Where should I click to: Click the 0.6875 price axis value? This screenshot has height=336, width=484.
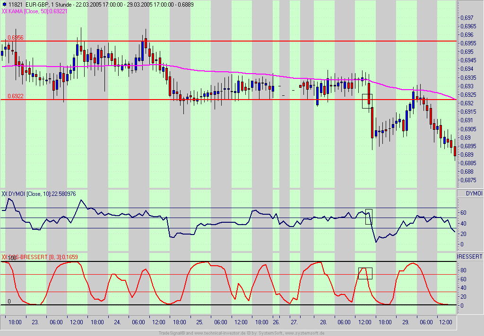pyautogui.click(x=468, y=180)
